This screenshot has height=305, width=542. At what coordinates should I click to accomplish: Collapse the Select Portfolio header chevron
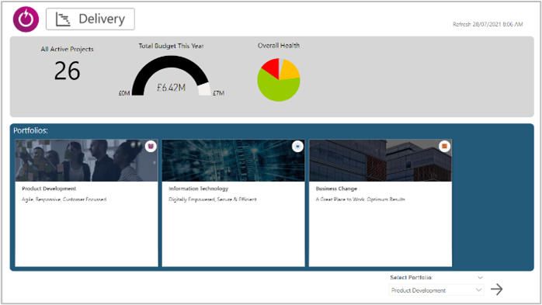480,277
